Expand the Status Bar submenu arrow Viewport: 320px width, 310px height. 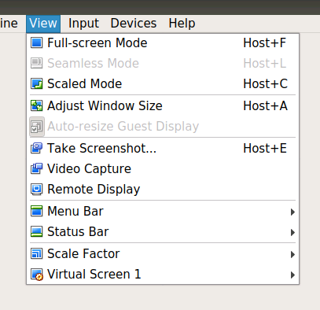coord(292,232)
